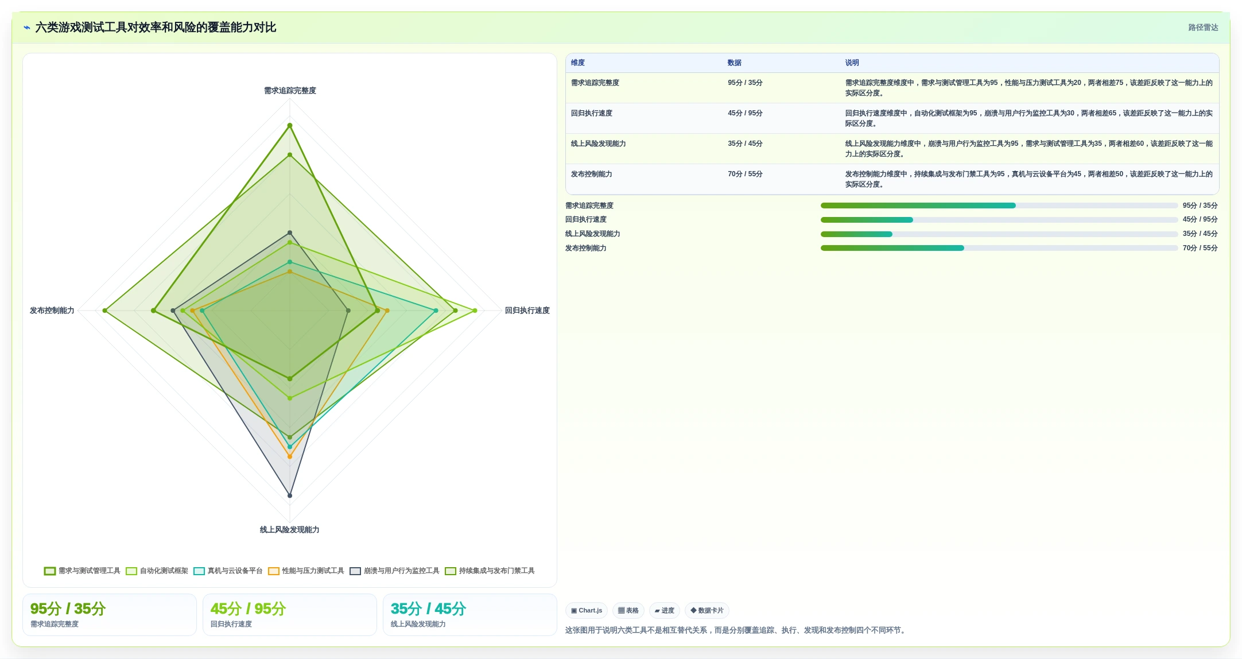Select the 表格 tag chip

(x=628, y=610)
